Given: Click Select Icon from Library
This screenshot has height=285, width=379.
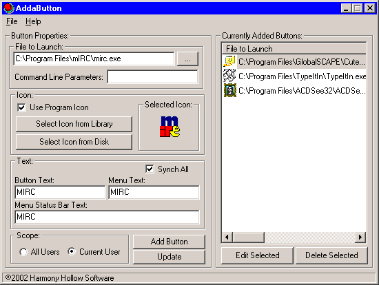Looking at the screenshot, I should pyautogui.click(x=74, y=124).
